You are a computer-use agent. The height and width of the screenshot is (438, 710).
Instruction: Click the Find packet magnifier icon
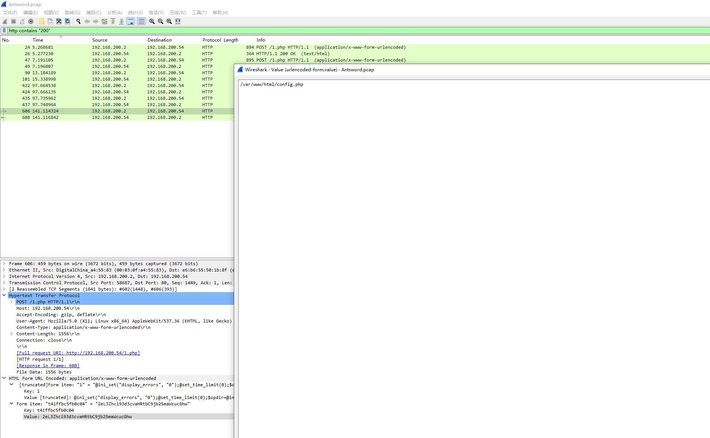78,21
